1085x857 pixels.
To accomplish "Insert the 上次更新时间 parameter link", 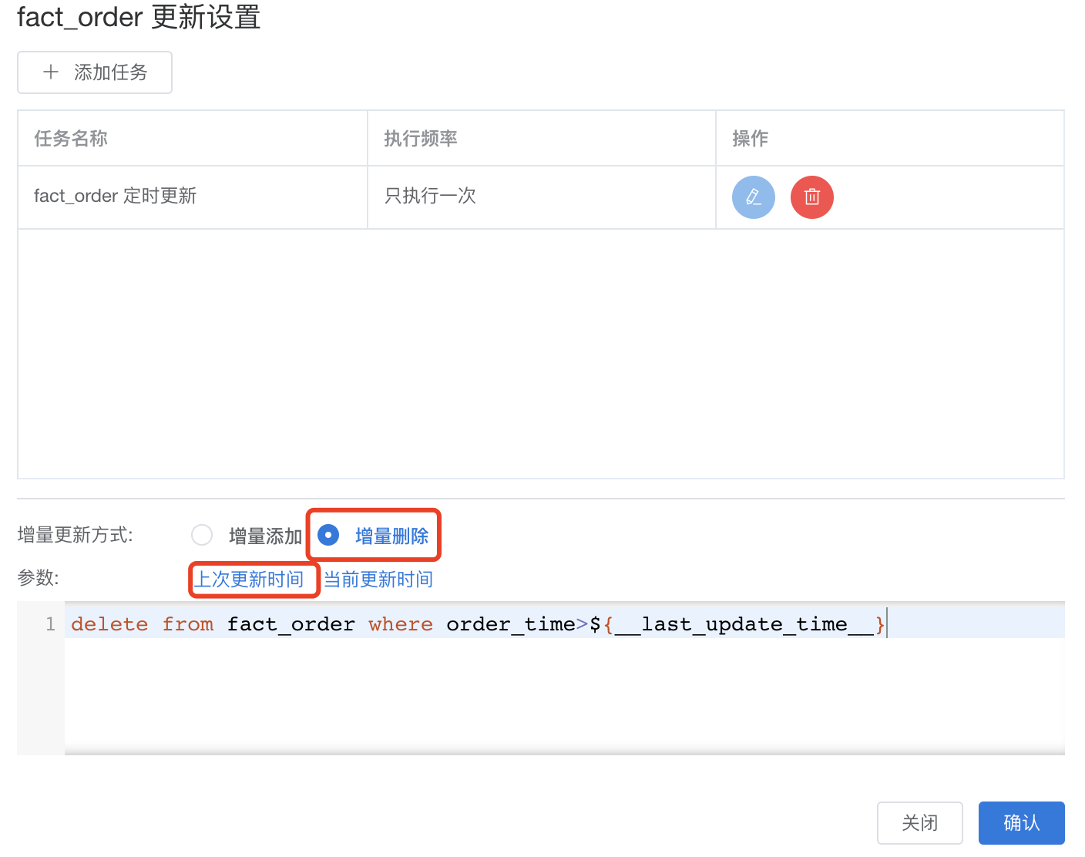I will pyautogui.click(x=249, y=579).
